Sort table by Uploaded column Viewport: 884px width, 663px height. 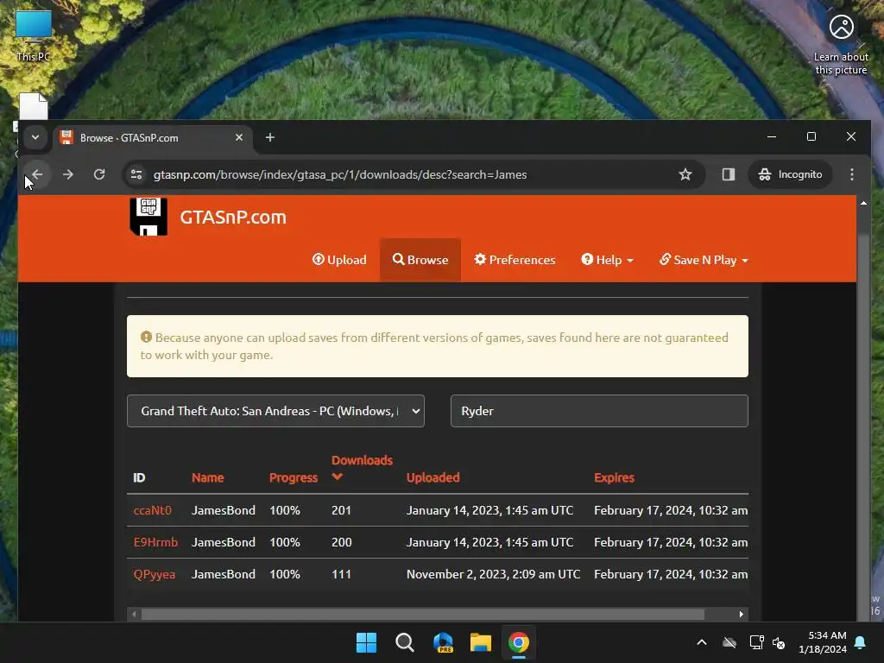pyautogui.click(x=433, y=477)
